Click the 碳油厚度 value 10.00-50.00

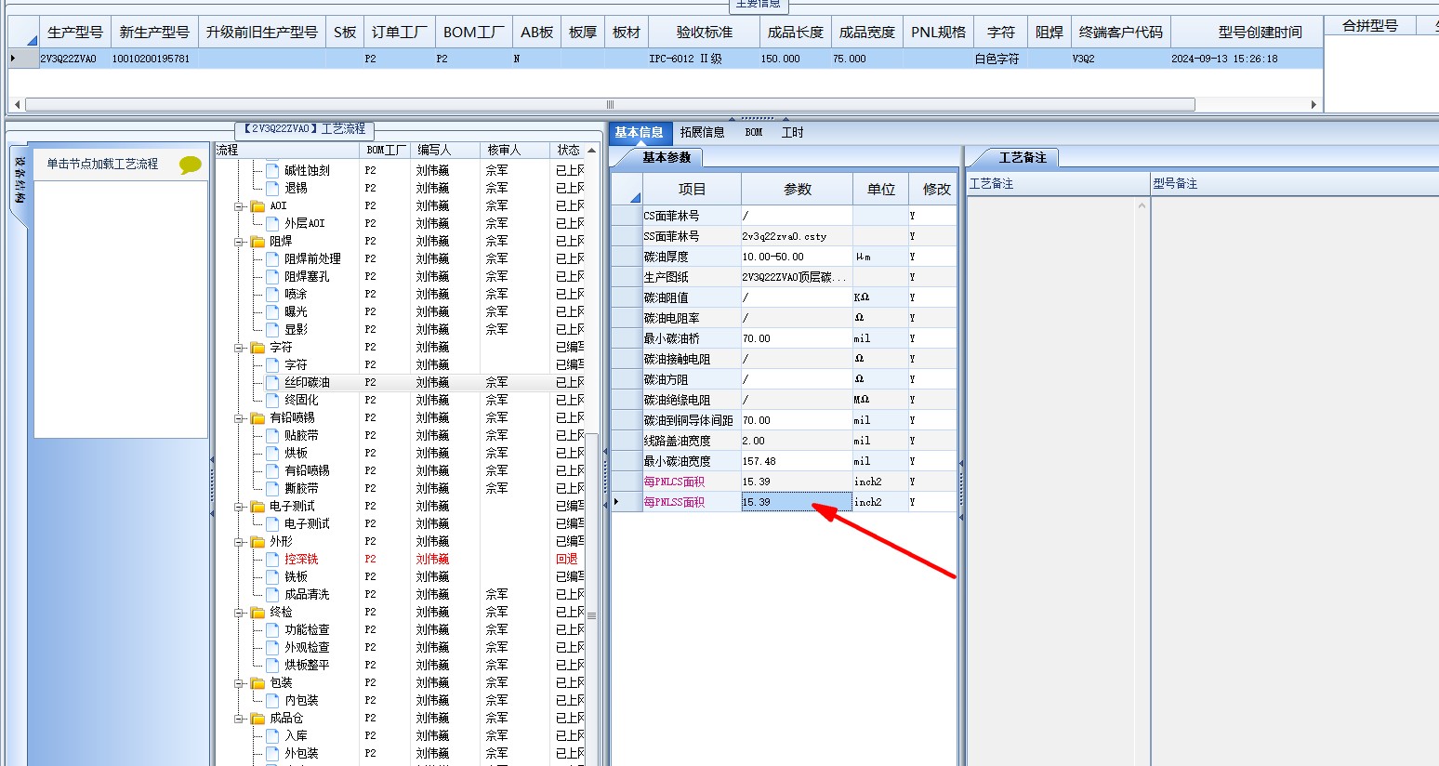797,258
